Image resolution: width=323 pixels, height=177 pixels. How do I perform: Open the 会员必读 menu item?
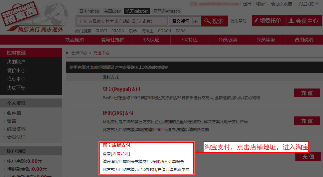228,40
